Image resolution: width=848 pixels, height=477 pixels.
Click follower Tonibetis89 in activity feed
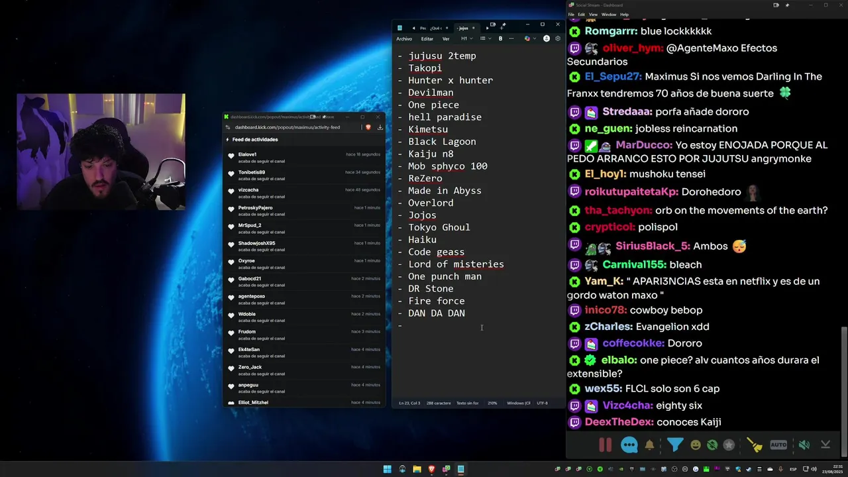(x=252, y=172)
